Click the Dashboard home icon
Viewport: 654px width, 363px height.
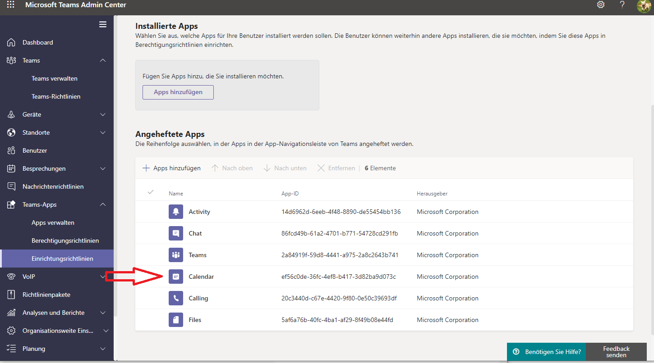click(x=12, y=42)
